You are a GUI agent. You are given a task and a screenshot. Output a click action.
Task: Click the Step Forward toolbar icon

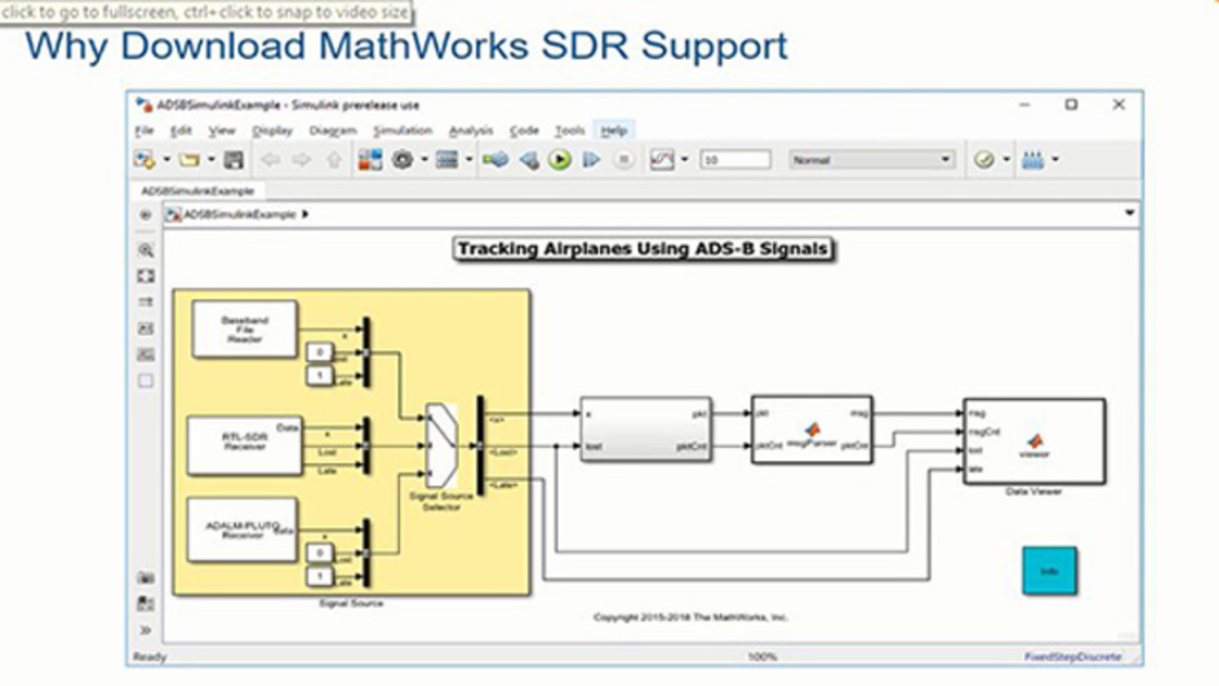591,160
